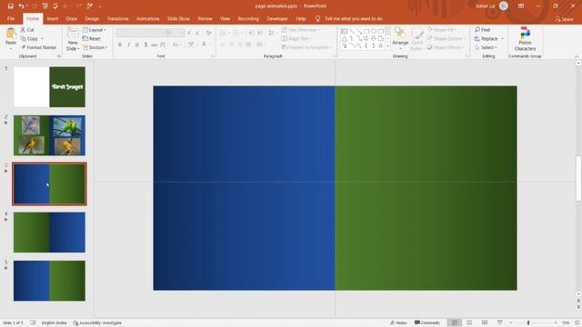Image resolution: width=582 pixels, height=327 pixels.
Task: Click Accessibility: Investigate in status bar
Action: coord(97,323)
